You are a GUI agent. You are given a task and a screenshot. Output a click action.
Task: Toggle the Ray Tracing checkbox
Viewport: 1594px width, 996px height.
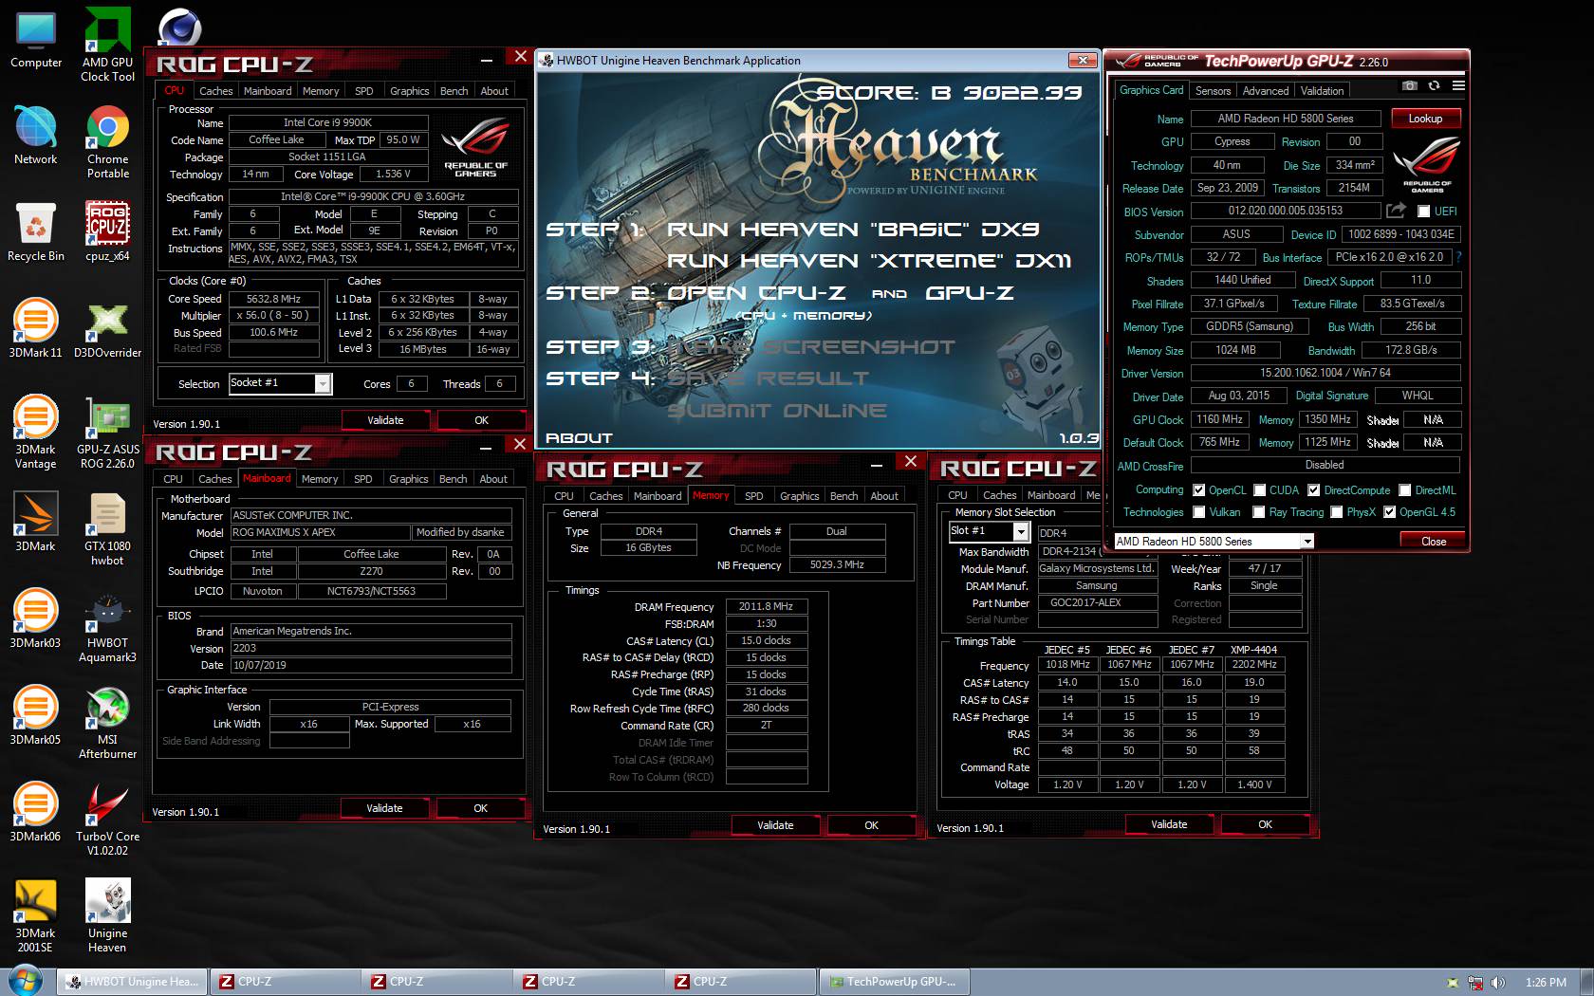click(x=1259, y=512)
